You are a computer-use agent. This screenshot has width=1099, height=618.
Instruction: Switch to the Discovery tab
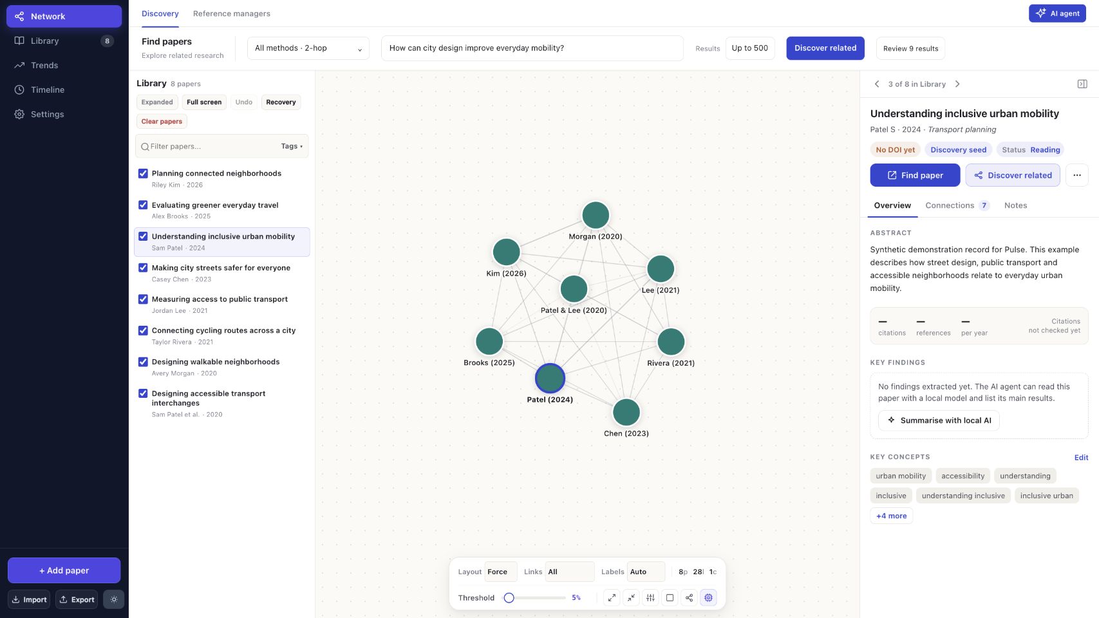pos(160,14)
